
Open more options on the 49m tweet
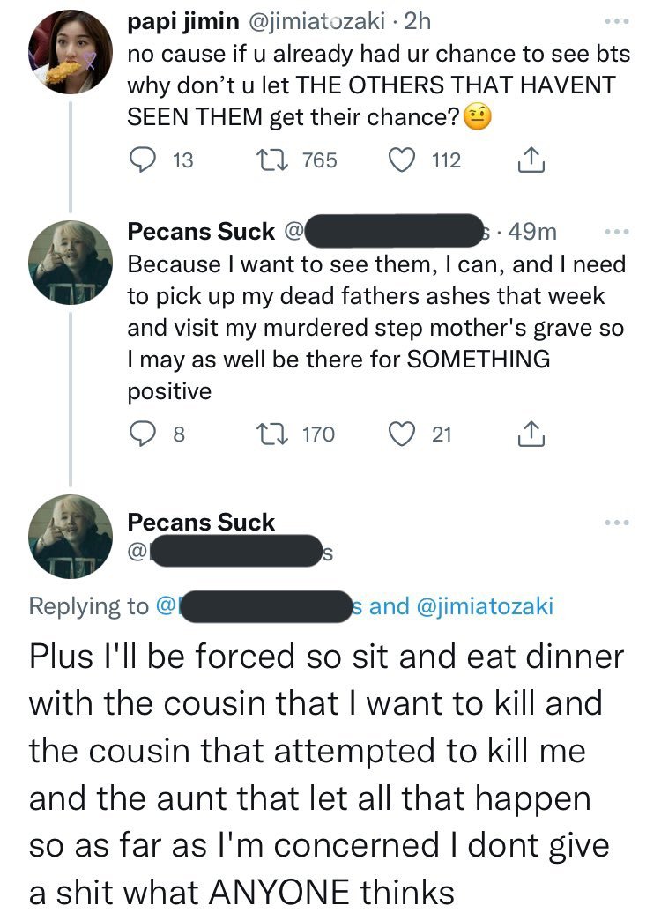[x=617, y=232]
